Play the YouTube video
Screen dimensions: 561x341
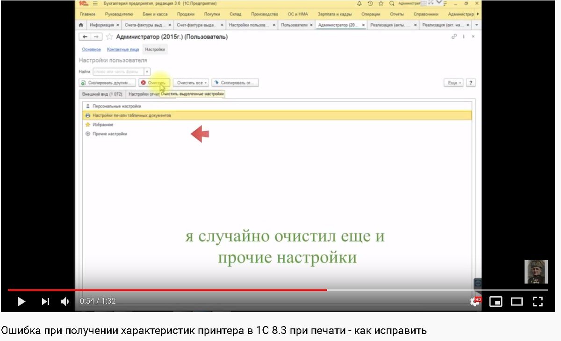coord(21,301)
